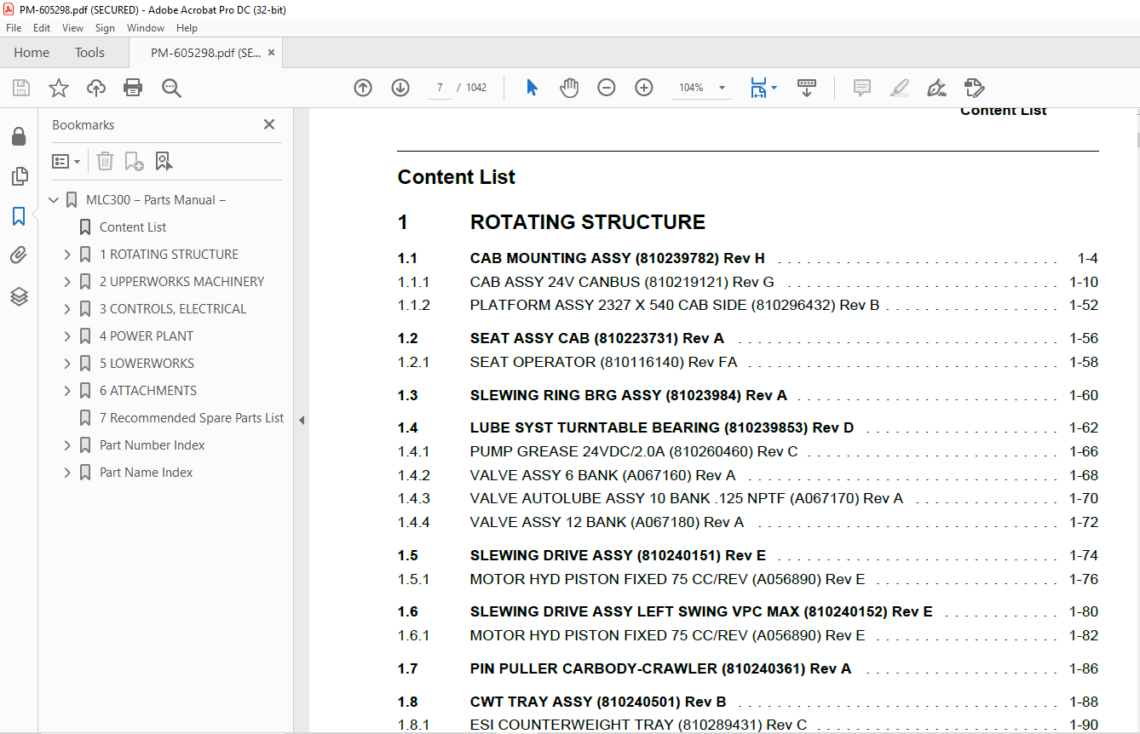Zoom in with the plus icon
The height and width of the screenshot is (734, 1140).
[644, 88]
